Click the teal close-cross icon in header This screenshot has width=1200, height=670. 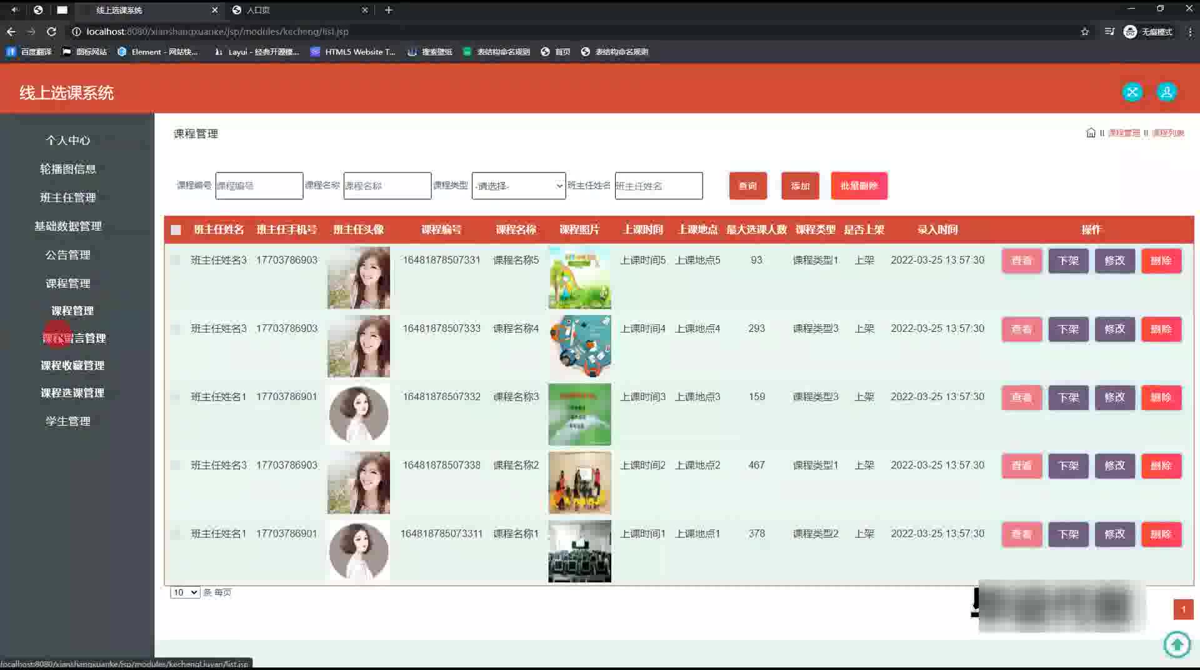[1132, 92]
